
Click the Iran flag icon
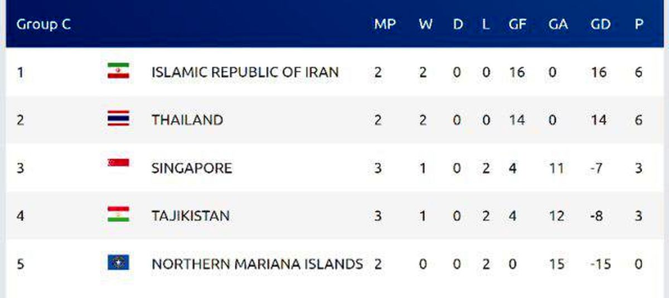point(118,71)
